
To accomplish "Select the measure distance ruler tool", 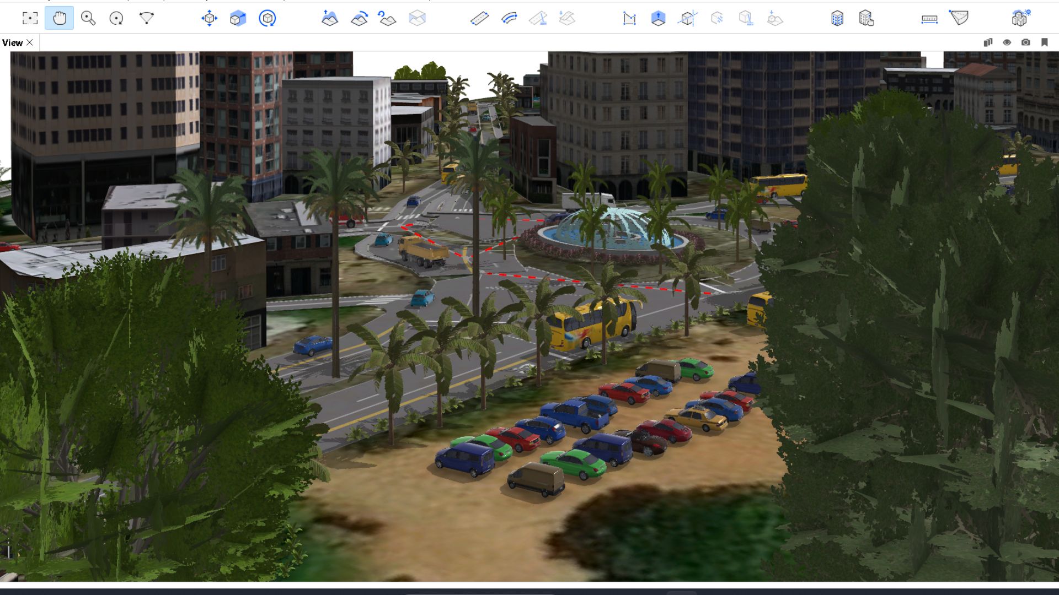I will 929,19.
